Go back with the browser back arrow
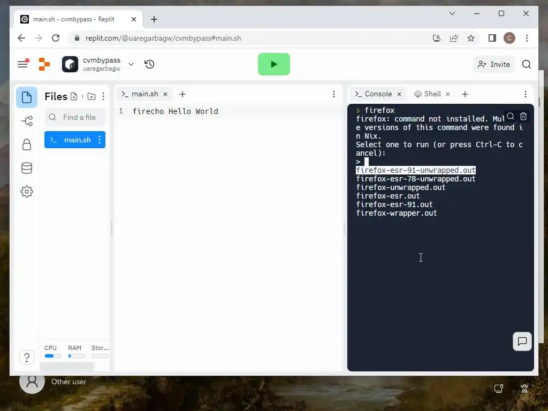Screen dimensions: 548x411 21,38
